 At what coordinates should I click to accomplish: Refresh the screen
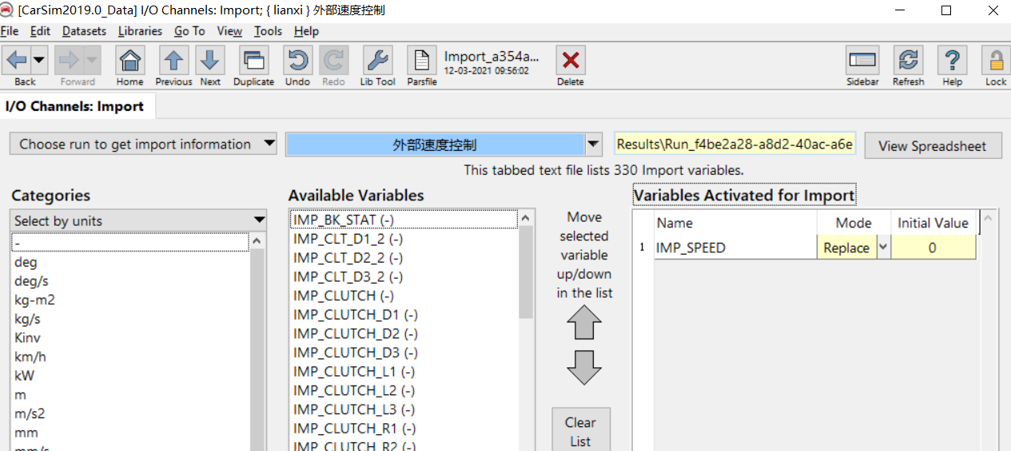point(908,60)
